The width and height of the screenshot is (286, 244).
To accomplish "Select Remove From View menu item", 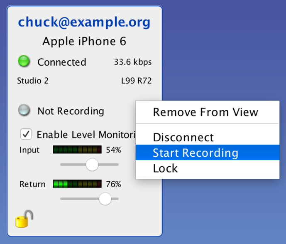I will click(x=205, y=112).
